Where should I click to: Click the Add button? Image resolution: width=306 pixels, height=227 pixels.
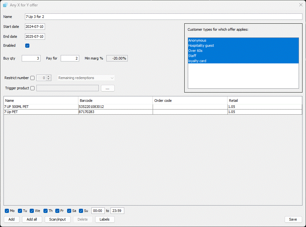[11, 219]
